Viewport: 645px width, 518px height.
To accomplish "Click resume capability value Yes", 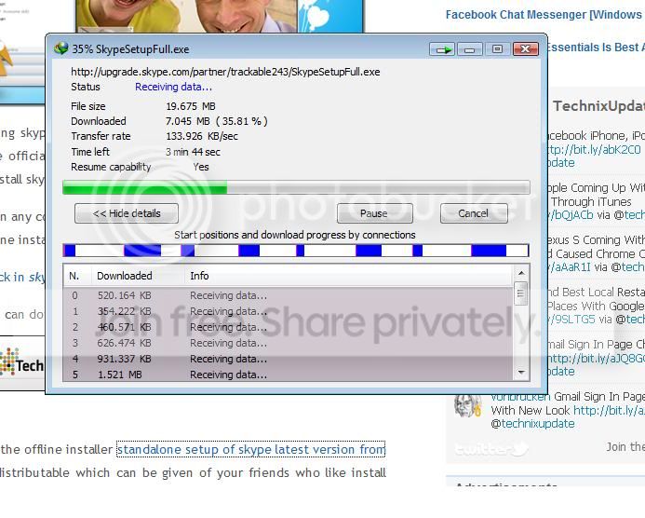I will [201, 167].
